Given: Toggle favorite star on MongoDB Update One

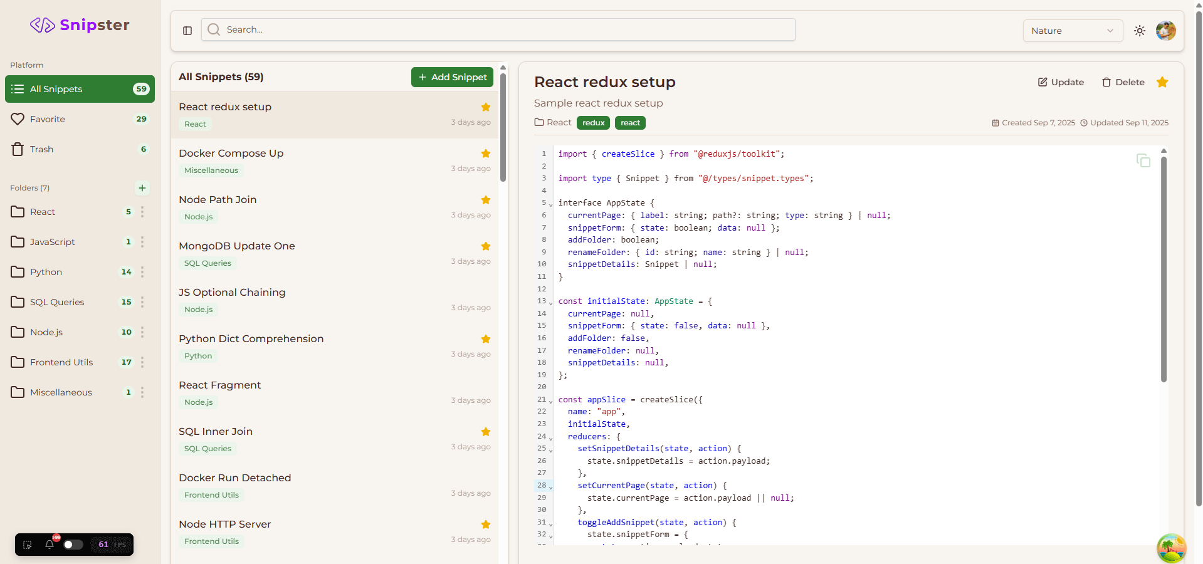Looking at the screenshot, I should click(486, 246).
